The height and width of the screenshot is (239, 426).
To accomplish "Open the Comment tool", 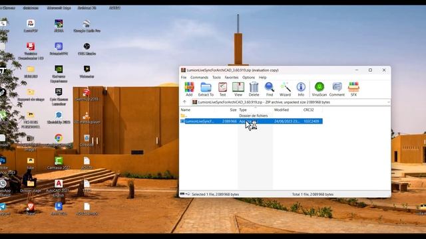I will click(337, 90).
